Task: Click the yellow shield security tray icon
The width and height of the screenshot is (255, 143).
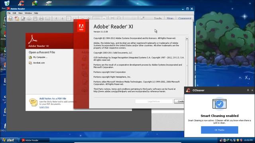Action: pos(238,140)
